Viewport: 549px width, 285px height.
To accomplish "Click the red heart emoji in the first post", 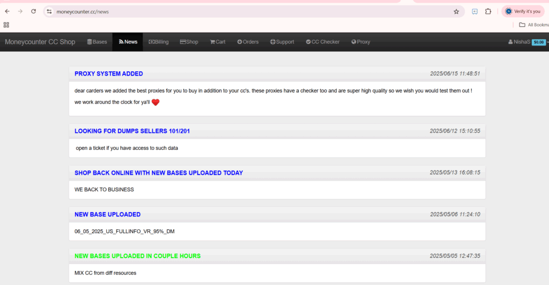I will [x=155, y=102].
